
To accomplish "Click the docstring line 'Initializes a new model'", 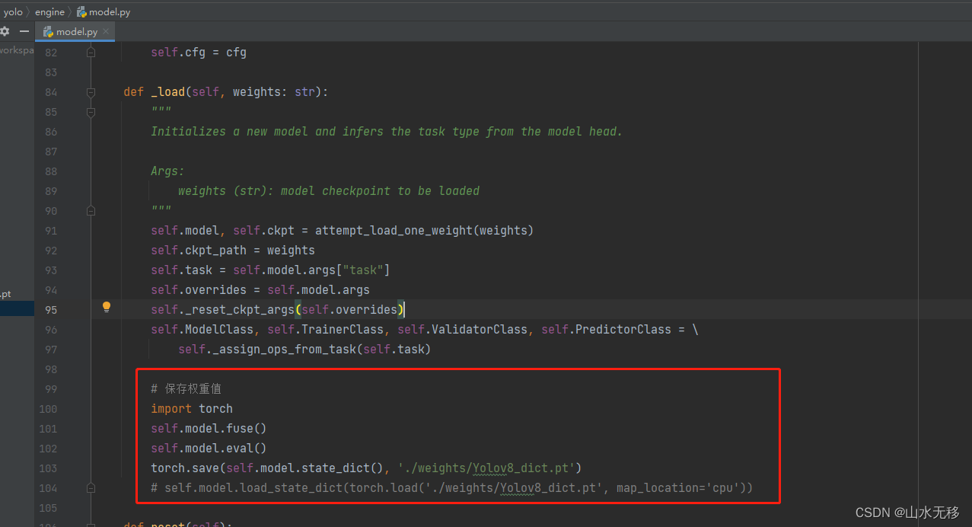I will [387, 132].
